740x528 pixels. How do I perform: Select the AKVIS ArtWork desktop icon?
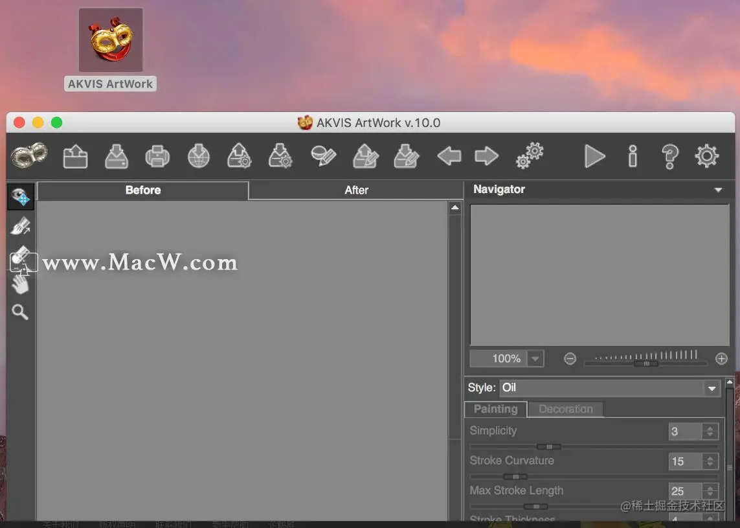tap(111, 40)
